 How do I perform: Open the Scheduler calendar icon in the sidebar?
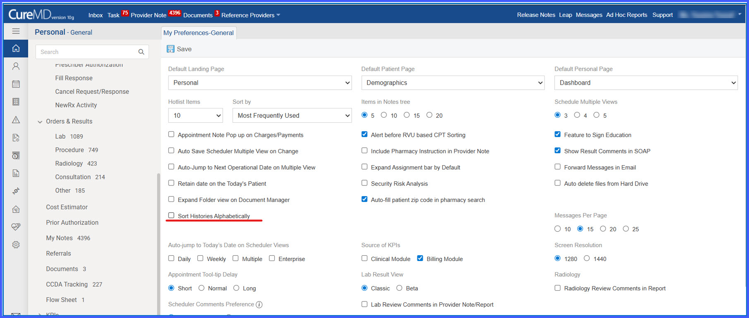pyautogui.click(x=16, y=84)
